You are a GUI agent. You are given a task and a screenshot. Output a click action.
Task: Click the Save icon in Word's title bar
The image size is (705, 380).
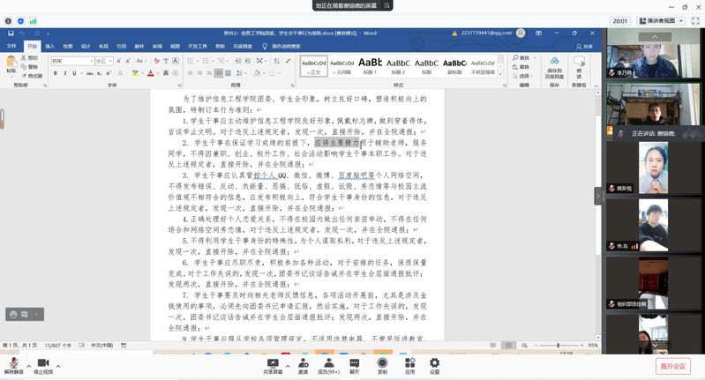[x=11, y=34]
